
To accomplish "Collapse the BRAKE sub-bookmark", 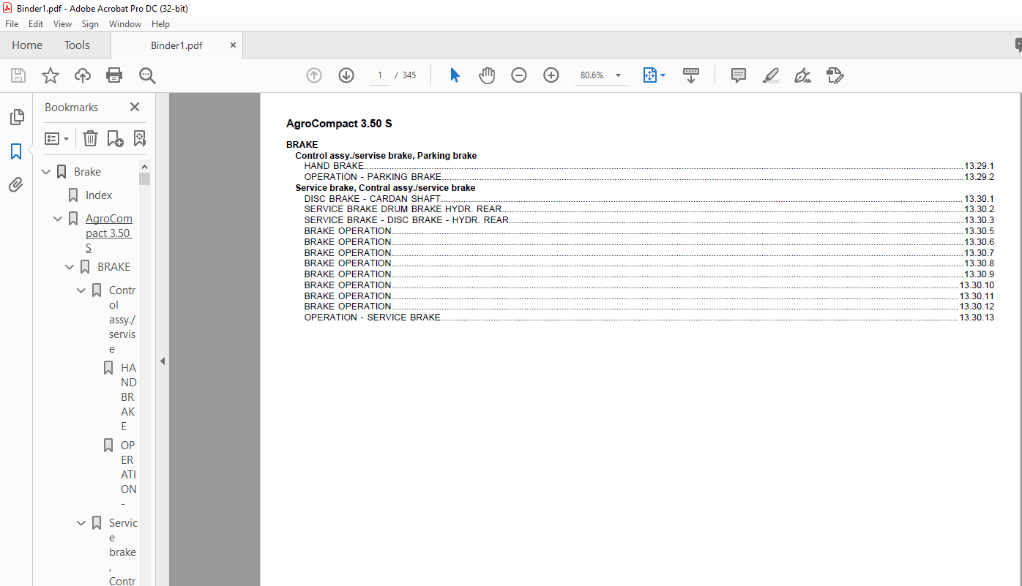I will click(x=70, y=267).
